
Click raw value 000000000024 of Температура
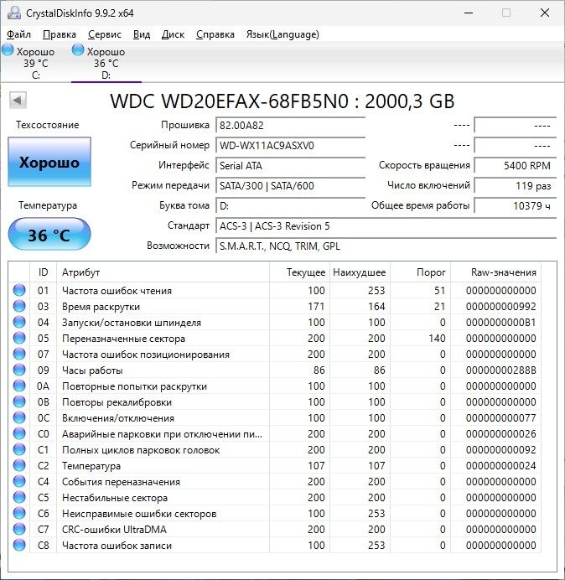(501, 466)
